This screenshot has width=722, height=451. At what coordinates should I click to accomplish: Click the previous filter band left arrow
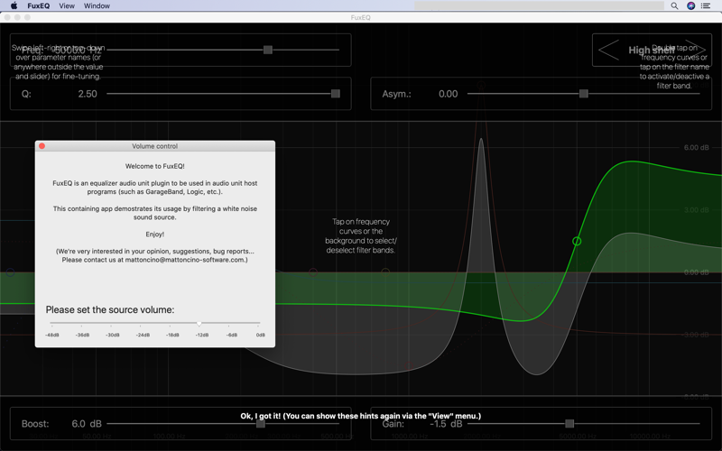click(609, 51)
